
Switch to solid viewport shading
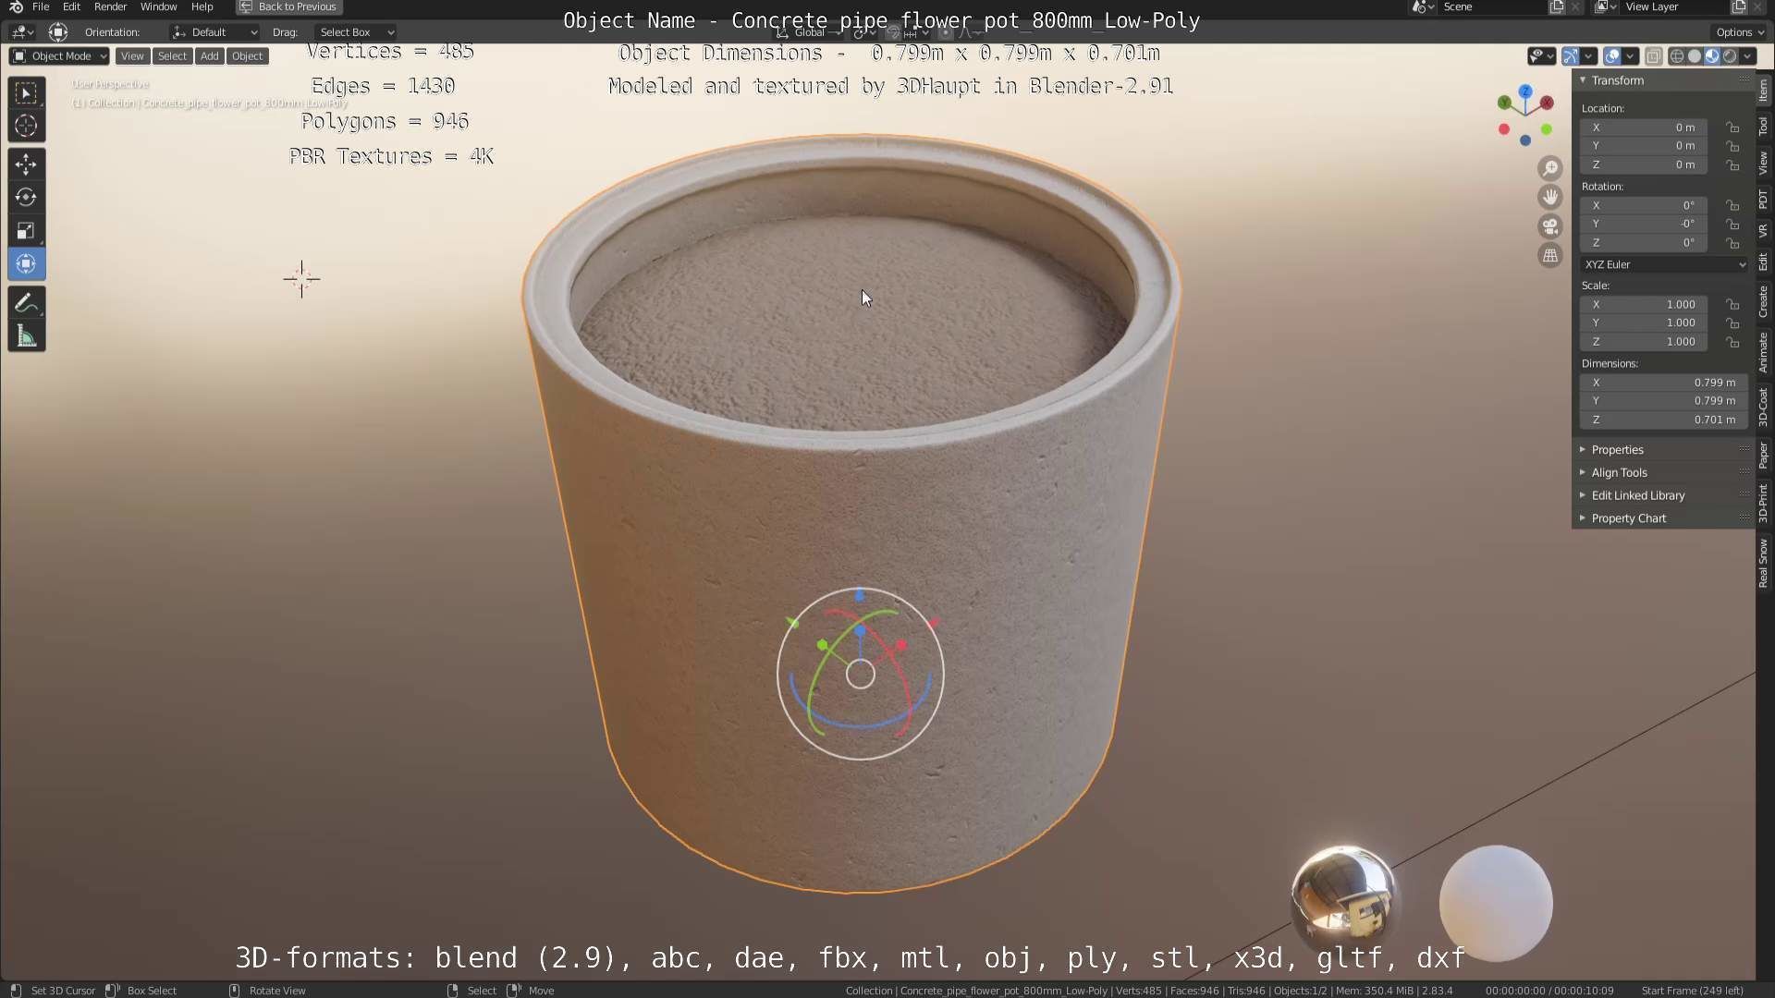pos(1695,56)
